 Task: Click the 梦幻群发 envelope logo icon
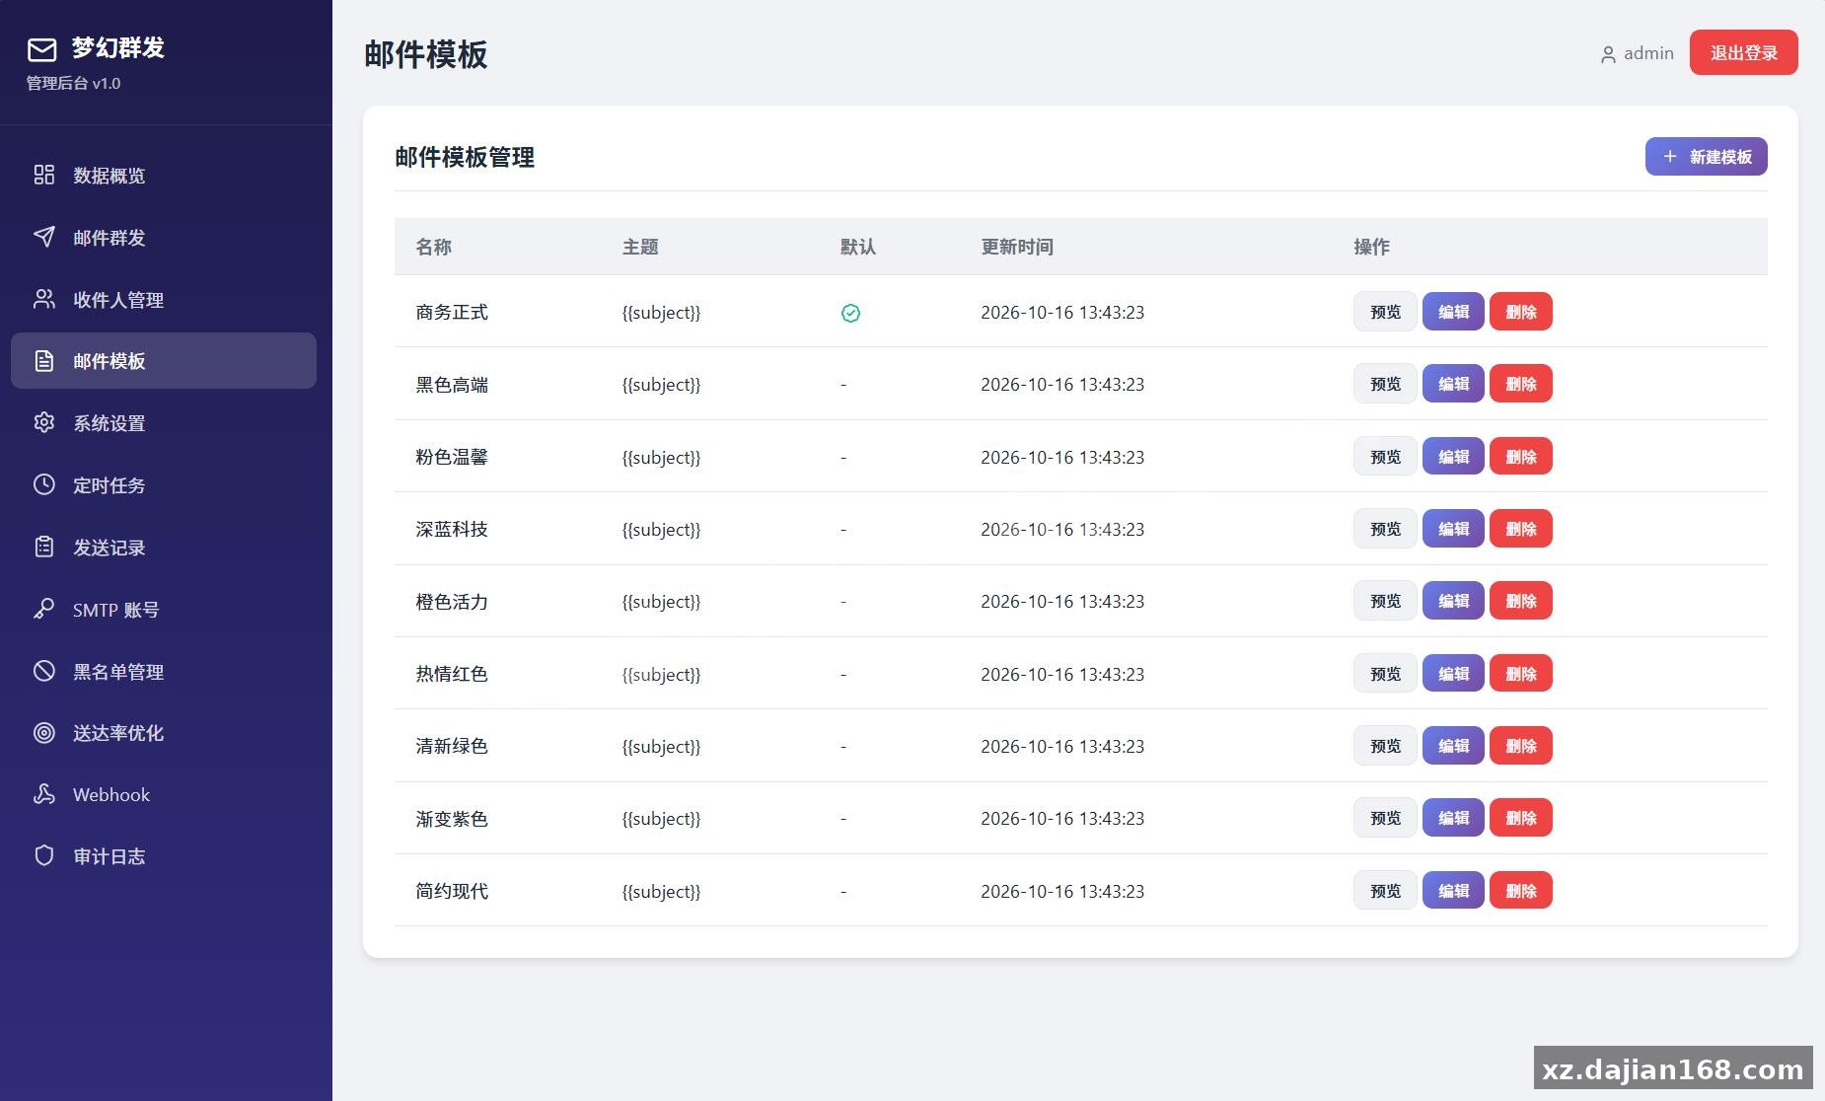tap(41, 49)
